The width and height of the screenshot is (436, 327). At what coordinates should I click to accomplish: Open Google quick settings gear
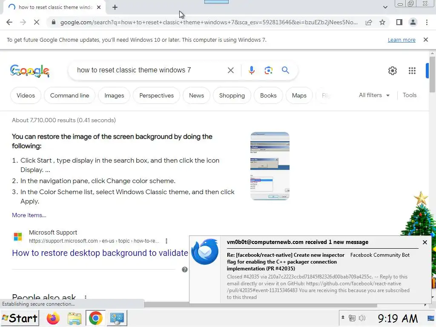(x=392, y=71)
